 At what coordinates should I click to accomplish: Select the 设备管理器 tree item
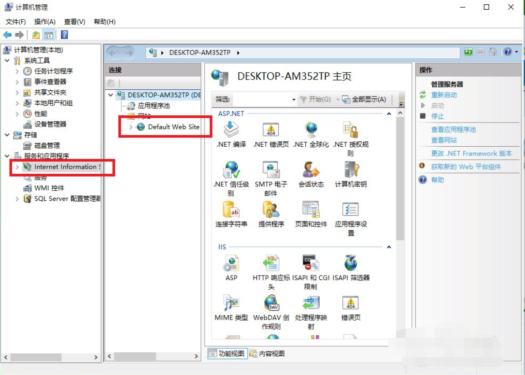(50, 125)
